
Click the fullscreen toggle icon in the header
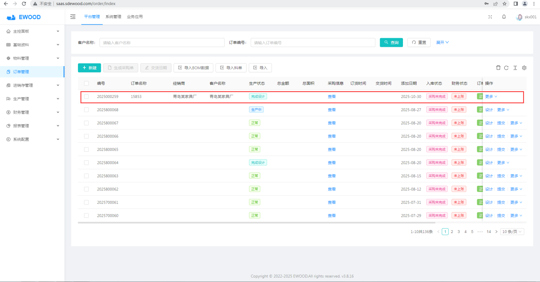(x=490, y=17)
